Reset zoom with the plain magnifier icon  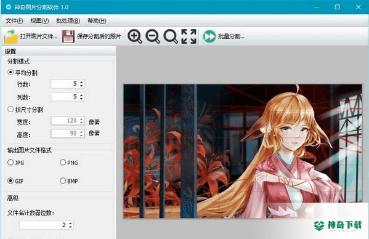click(171, 36)
